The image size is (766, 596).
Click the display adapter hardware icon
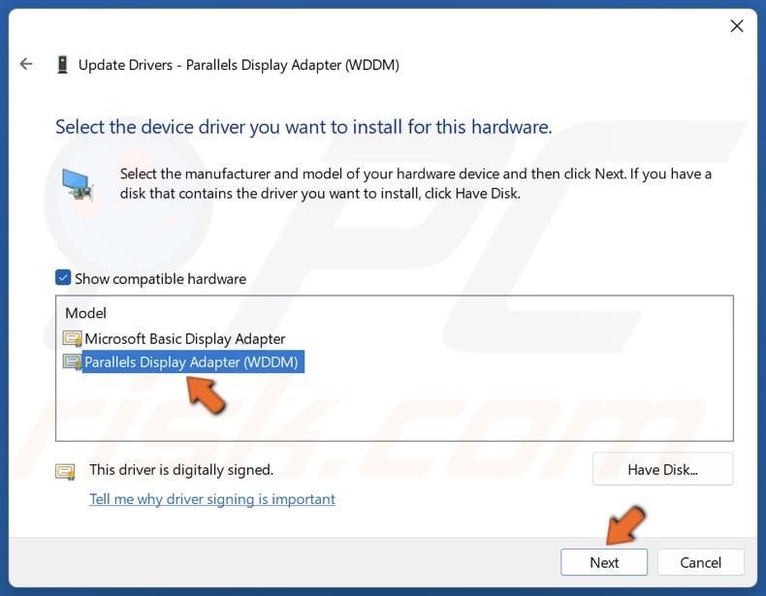[78, 184]
